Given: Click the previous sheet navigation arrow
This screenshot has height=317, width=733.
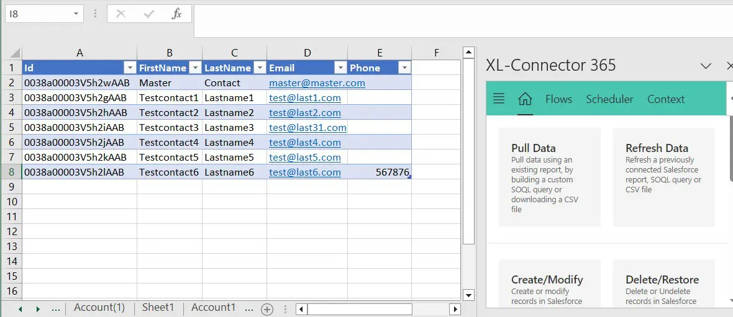Looking at the screenshot, I should tap(20, 309).
